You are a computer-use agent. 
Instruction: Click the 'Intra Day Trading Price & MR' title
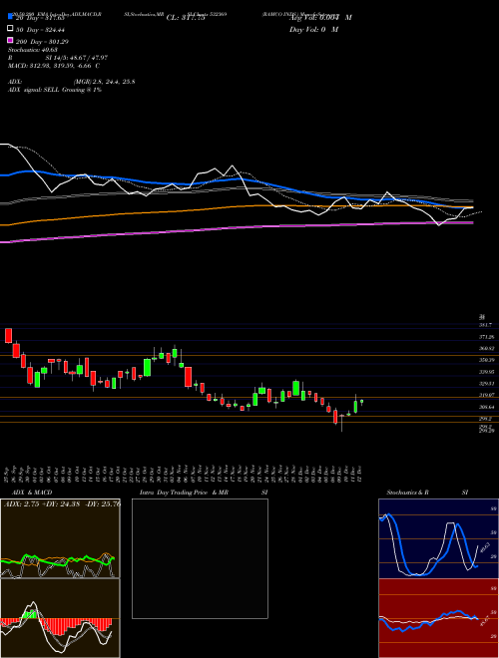[x=184, y=493]
